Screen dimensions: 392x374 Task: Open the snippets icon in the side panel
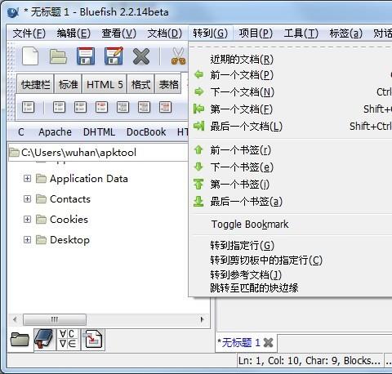(93, 339)
